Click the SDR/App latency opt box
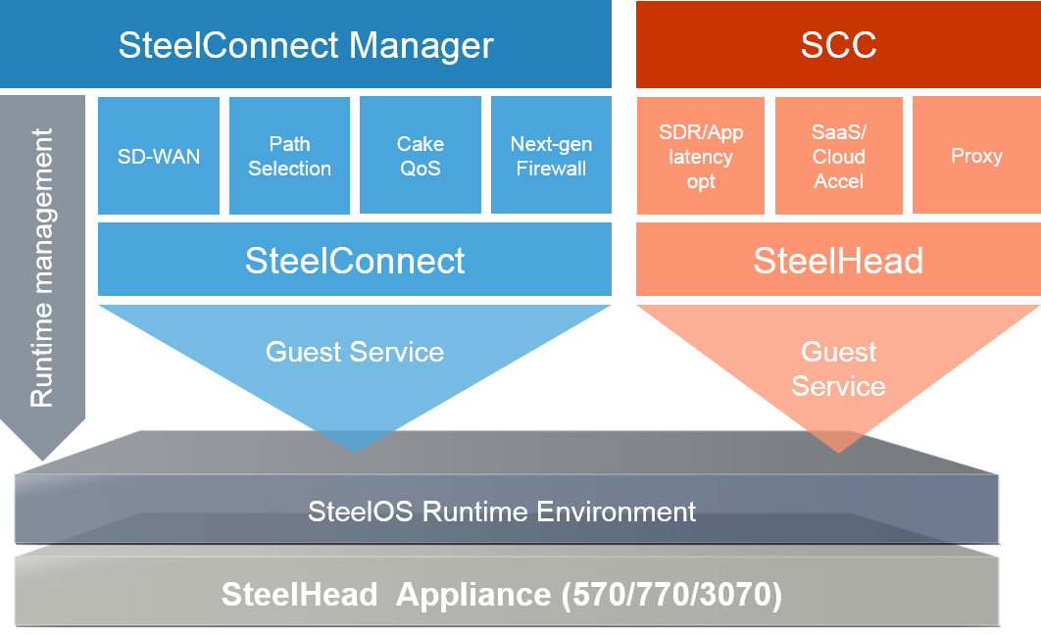 coord(701,156)
